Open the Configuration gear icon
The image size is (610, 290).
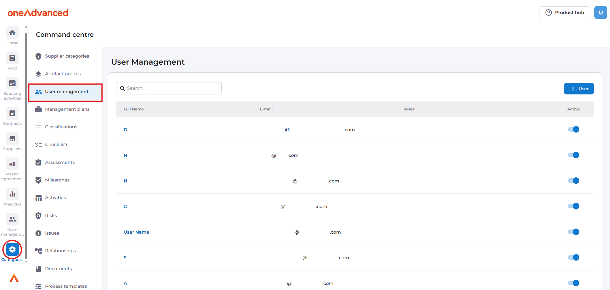click(12, 249)
